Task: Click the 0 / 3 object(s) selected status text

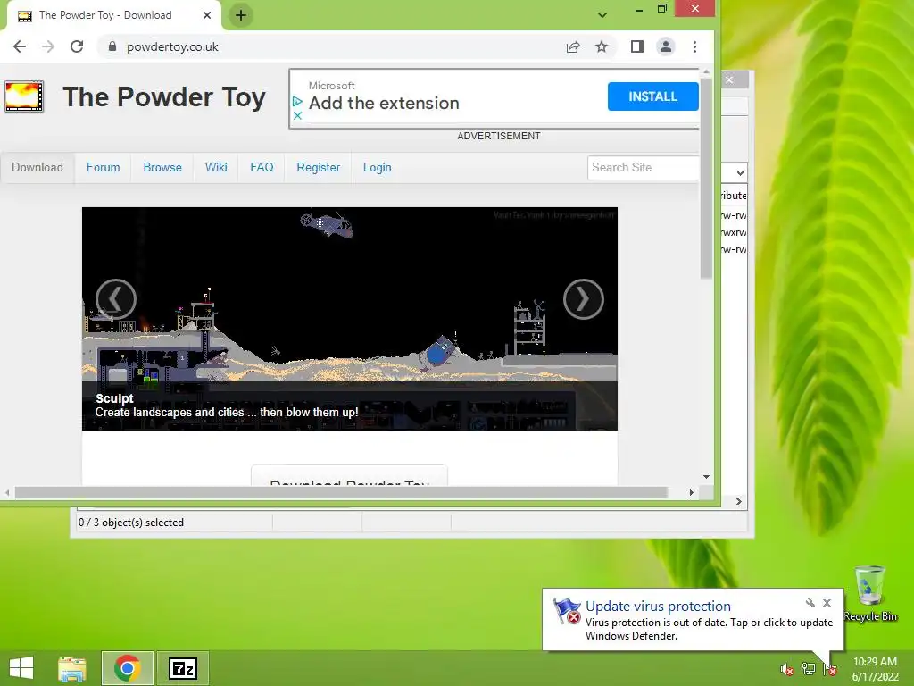Action: pos(131,523)
